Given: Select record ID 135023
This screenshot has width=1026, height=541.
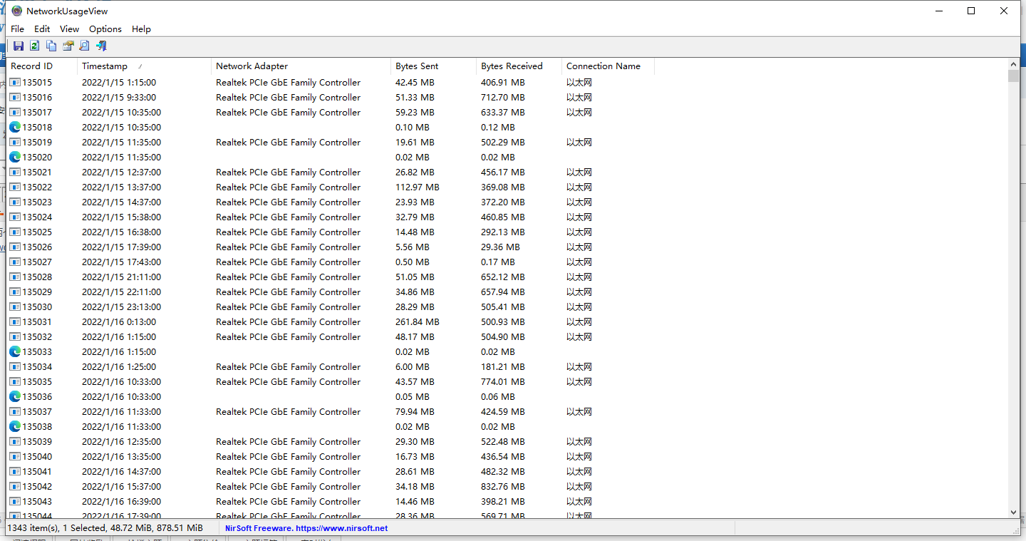Looking at the screenshot, I should point(37,202).
